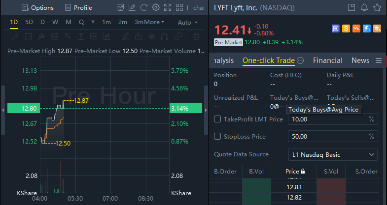Expand chart to fullscreen
The width and height of the screenshot is (387, 205).
tap(168, 7)
